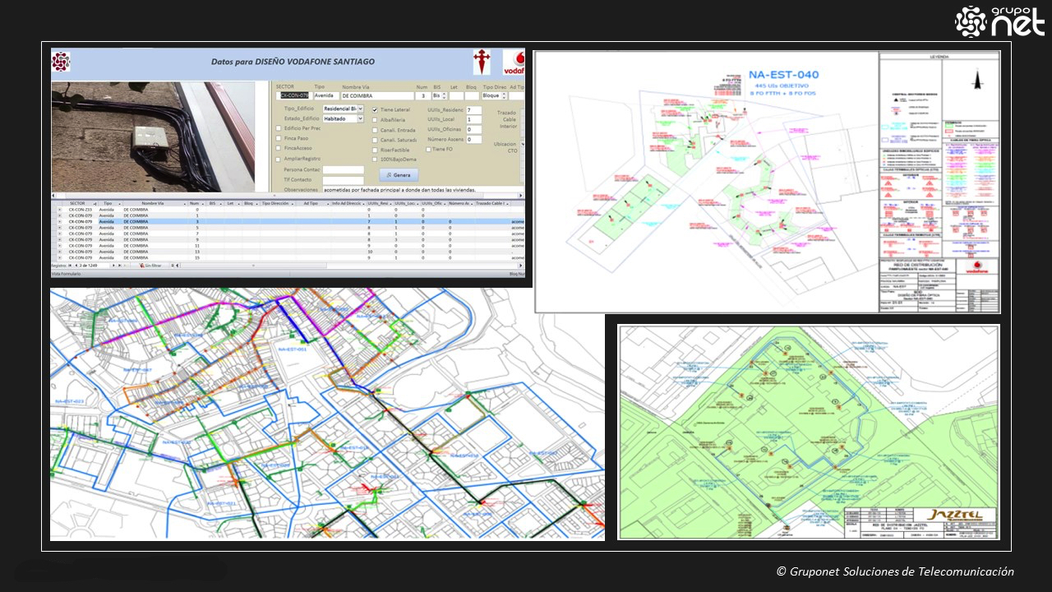Open the Estado_Edificio dropdown
The width and height of the screenshot is (1052, 592).
tap(360, 118)
